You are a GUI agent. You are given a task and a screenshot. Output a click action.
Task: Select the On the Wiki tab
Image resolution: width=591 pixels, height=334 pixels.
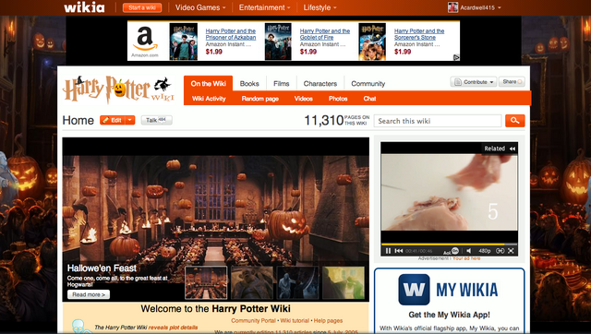(x=208, y=84)
